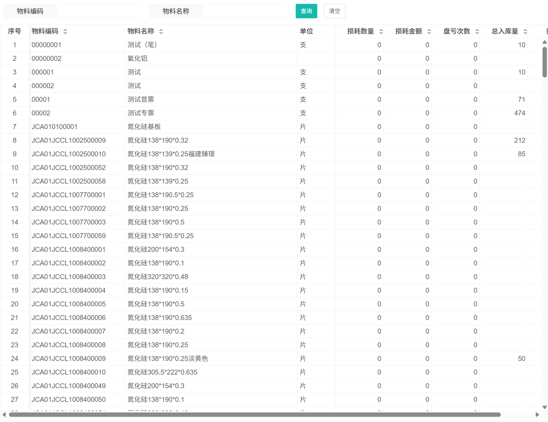The height and width of the screenshot is (422, 548).
Task: Click the scroll left arrow
Action: (x=4, y=415)
